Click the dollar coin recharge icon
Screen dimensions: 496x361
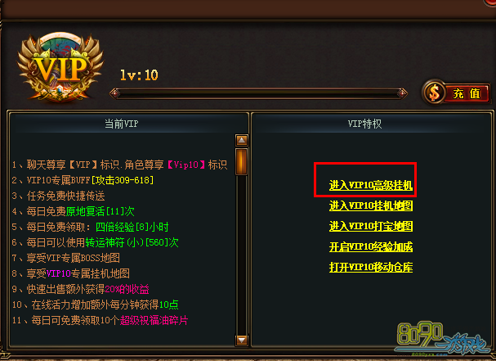[x=434, y=93]
